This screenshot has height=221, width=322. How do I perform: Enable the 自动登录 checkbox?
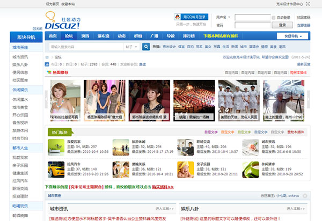274,18
